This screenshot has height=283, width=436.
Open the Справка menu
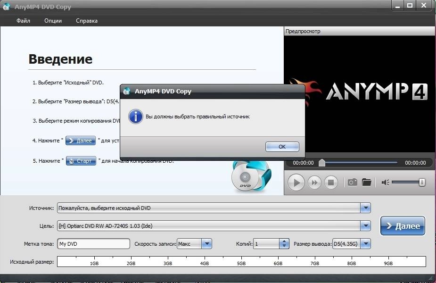click(87, 21)
